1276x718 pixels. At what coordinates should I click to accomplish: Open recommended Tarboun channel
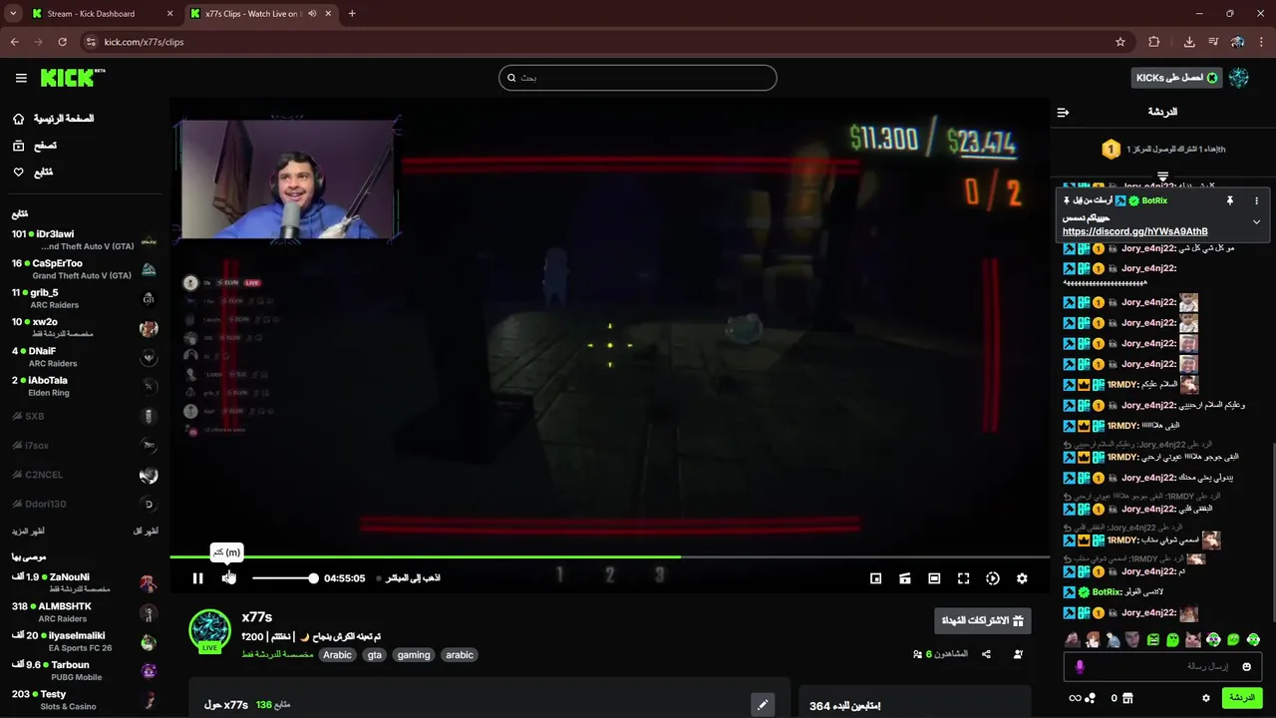click(85, 670)
